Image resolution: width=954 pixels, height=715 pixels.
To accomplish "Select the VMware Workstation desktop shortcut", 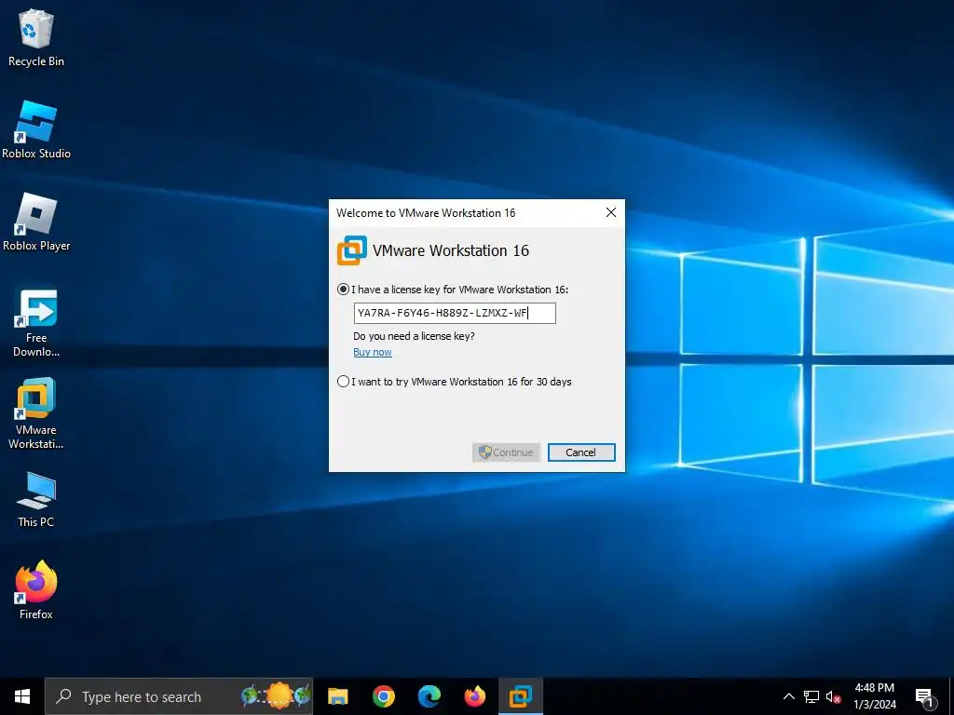I will tap(36, 414).
